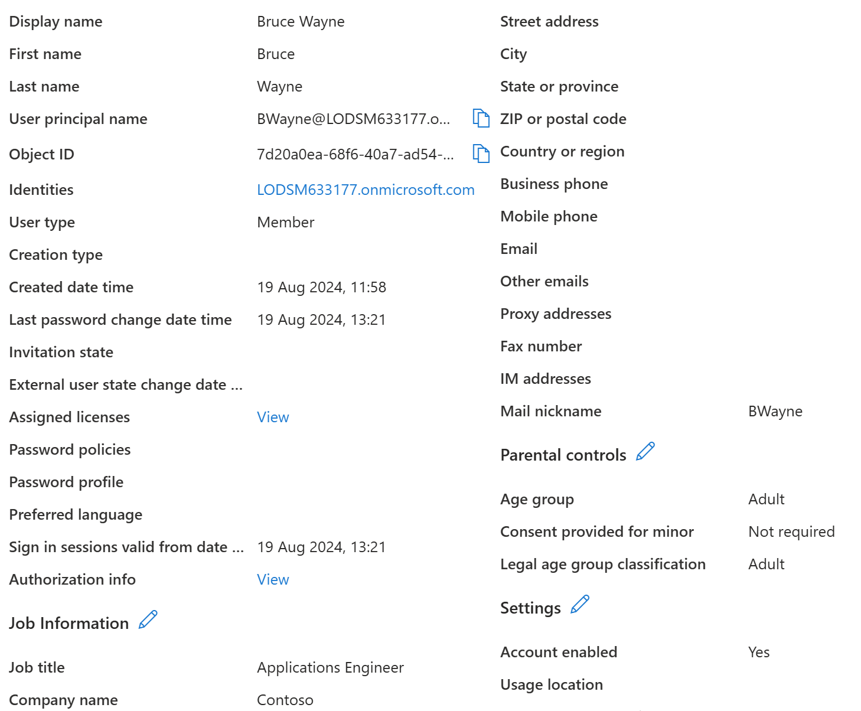This screenshot has width=861, height=711.
Task: Copy the Object ID value
Action: [x=481, y=154]
